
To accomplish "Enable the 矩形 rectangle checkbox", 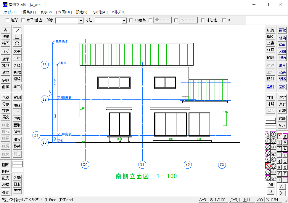I will pyautogui.click(x=8, y=20).
